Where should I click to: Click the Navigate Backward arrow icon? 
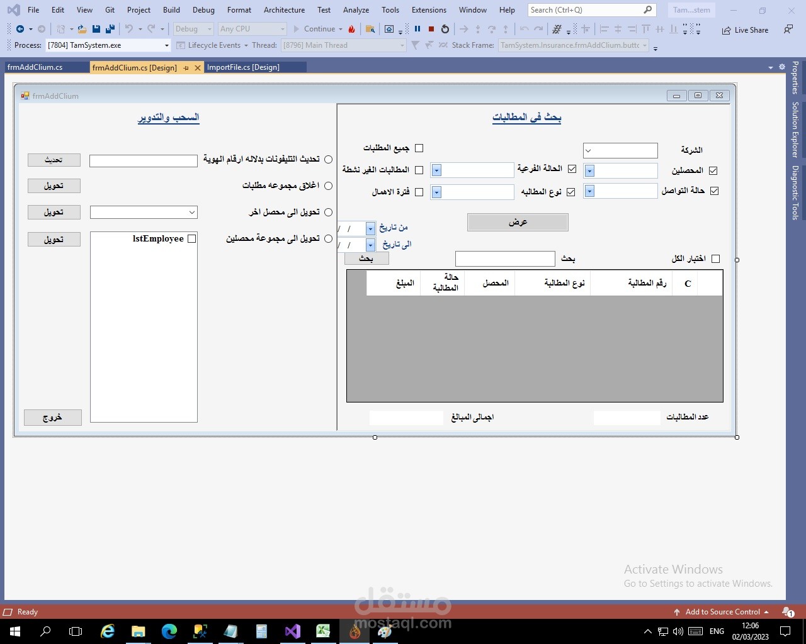pyautogui.click(x=20, y=29)
